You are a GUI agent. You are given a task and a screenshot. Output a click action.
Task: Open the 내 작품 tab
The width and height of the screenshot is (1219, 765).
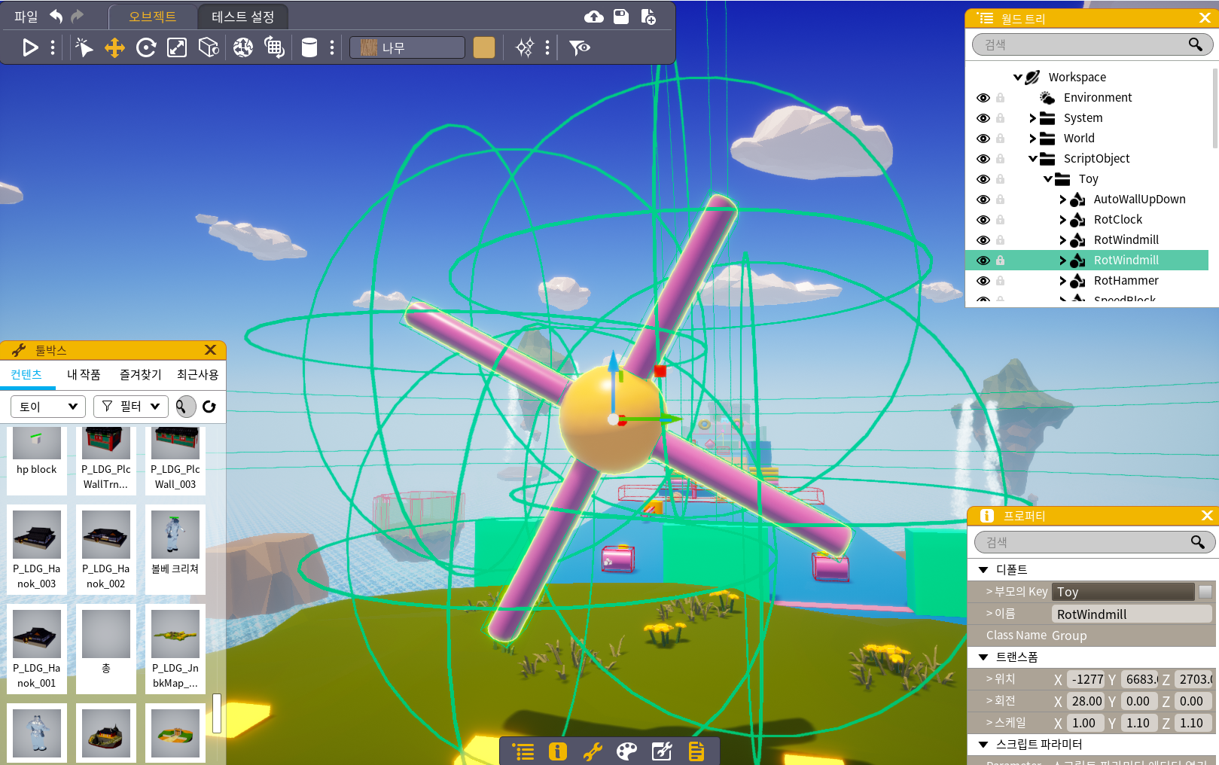point(84,374)
